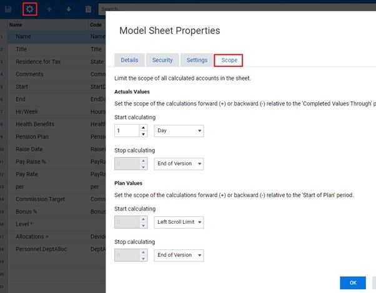Click the save disk icon in toolbar

pyautogui.click(x=9, y=9)
